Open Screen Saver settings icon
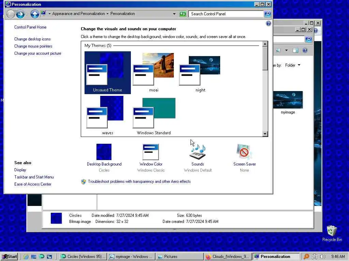Viewport: 349px width, 261px height. [244, 152]
